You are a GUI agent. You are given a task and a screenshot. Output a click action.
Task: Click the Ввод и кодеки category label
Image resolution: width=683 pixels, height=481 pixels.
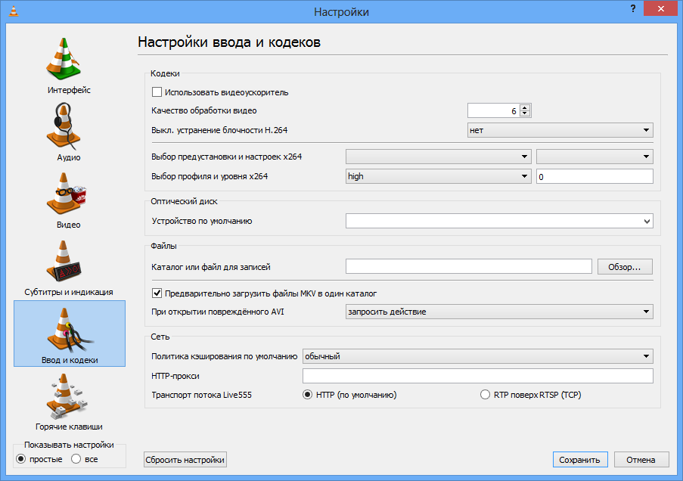(70, 360)
